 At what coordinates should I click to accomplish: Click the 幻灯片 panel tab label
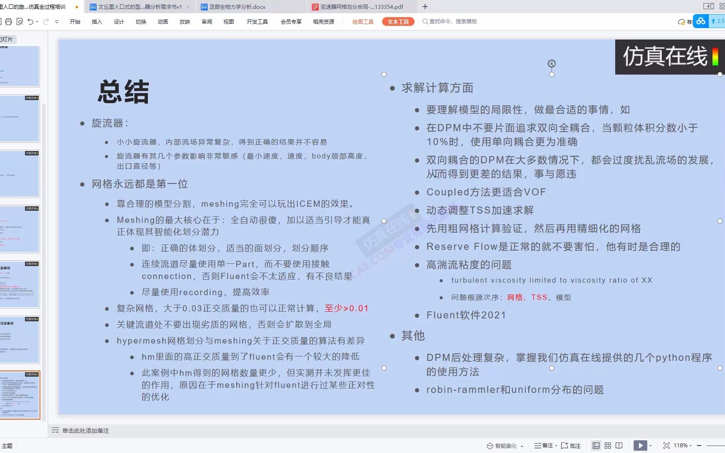(7, 40)
